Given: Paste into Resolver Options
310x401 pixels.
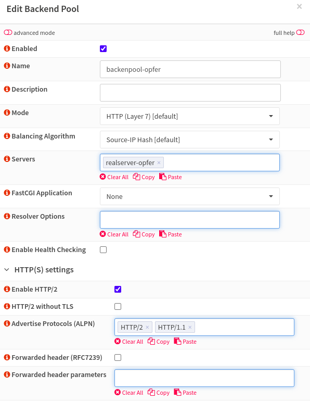Looking at the screenshot, I should pyautogui.click(x=170, y=234).
